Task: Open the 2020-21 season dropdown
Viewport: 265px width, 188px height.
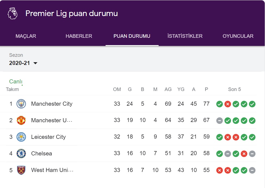Action: (23, 63)
